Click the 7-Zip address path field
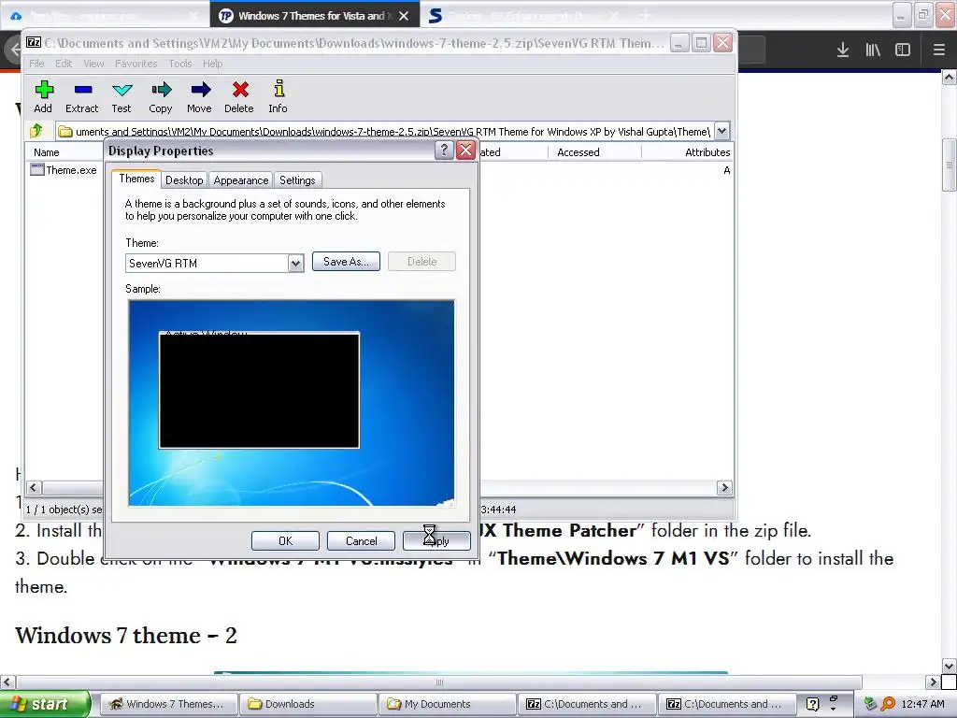Screen dimensions: 957x718 pos(384,131)
